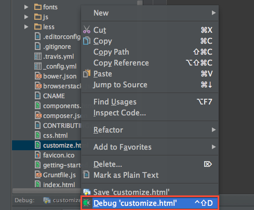Select .travis.yml in project tree
254x210 pixels.
point(59,57)
